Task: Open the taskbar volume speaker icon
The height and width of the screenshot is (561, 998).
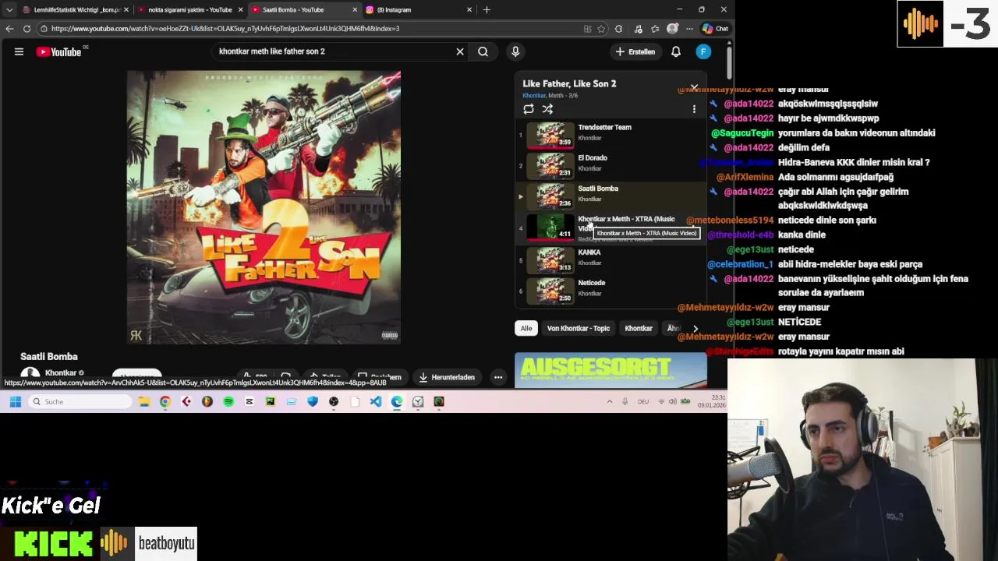Action: pos(673,401)
